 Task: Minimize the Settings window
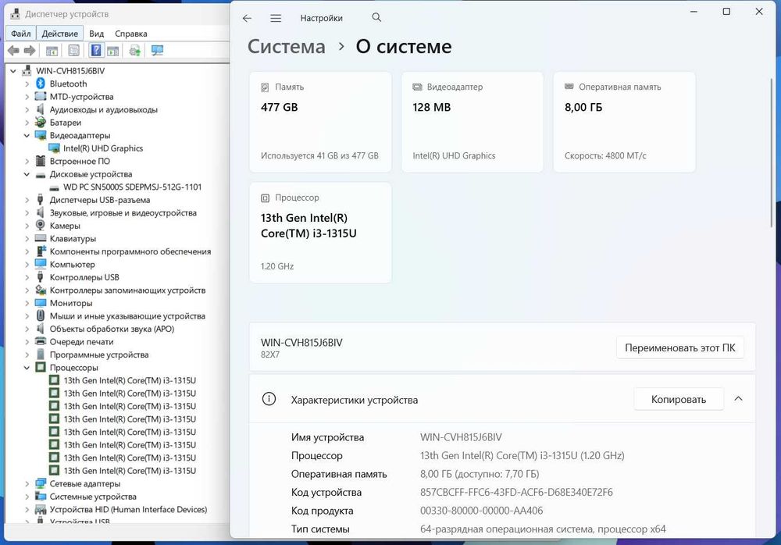694,12
